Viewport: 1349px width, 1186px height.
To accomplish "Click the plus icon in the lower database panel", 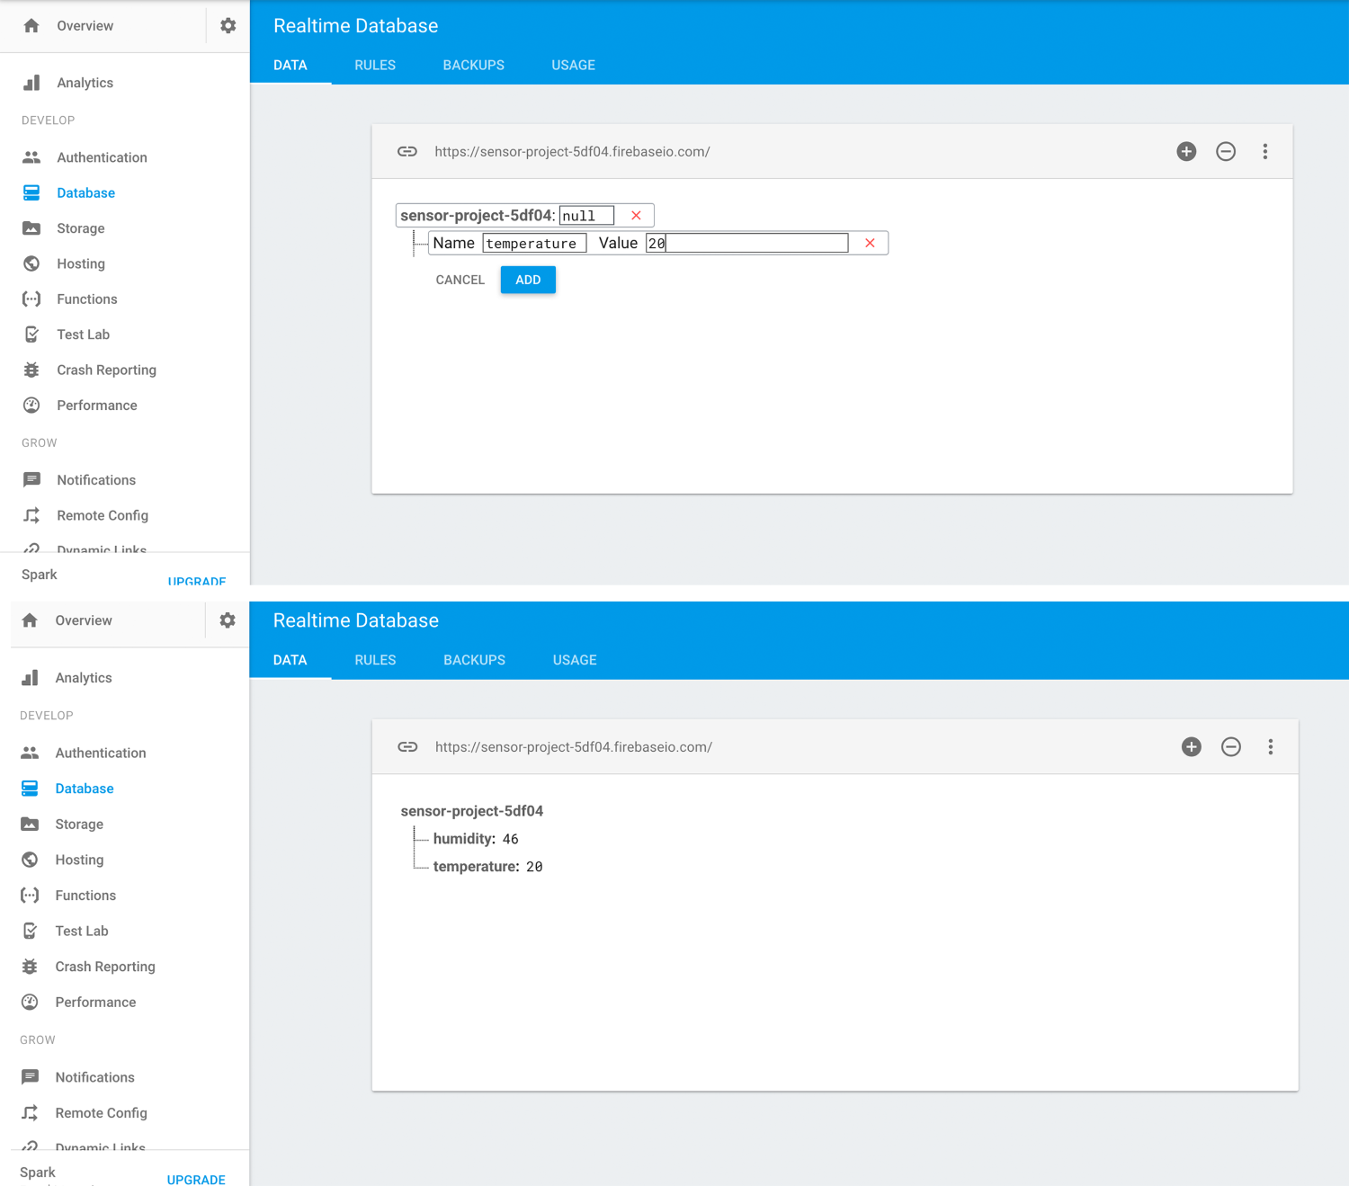I will point(1192,747).
